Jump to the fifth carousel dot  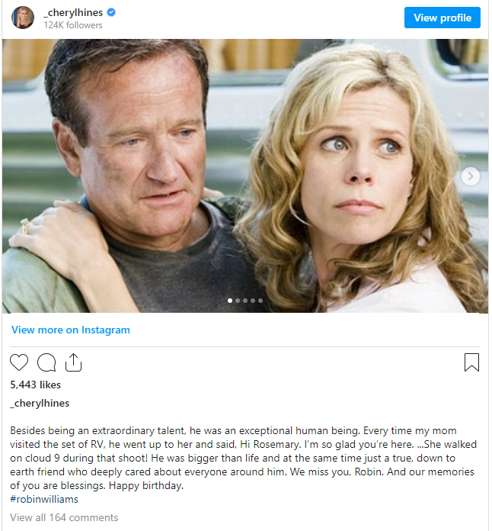(x=260, y=301)
